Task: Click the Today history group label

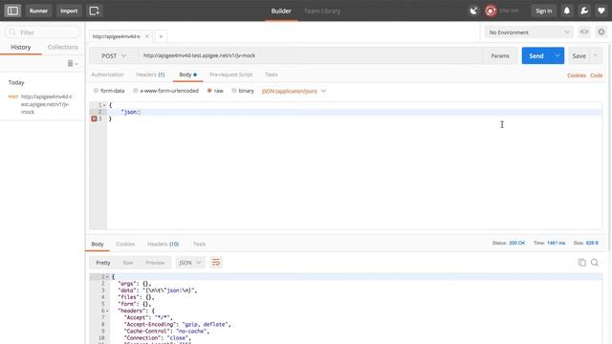Action: (x=16, y=82)
